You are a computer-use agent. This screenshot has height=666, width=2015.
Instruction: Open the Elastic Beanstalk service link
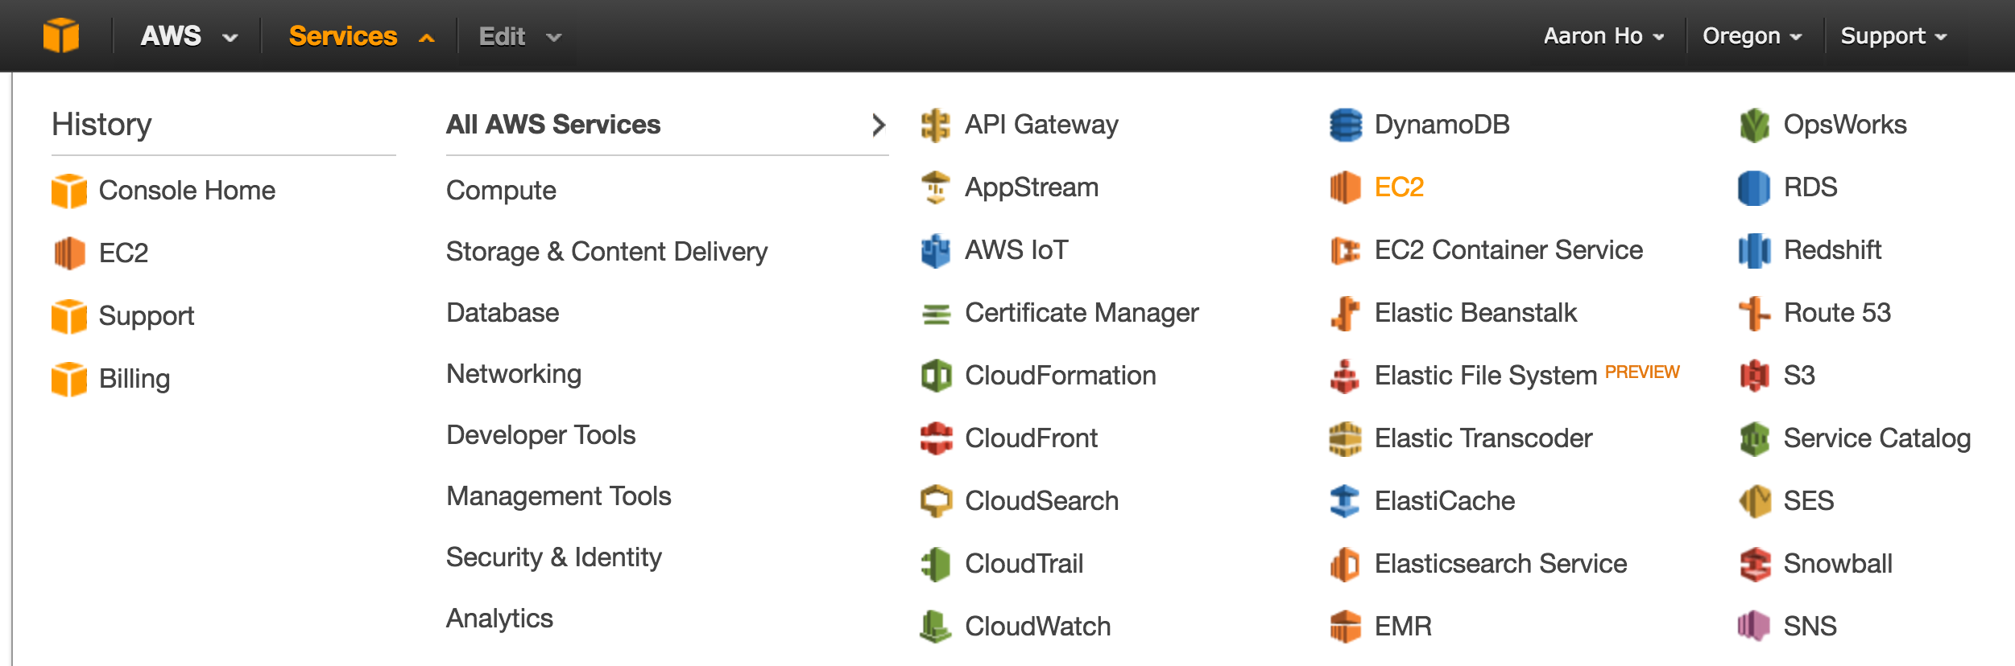(1475, 313)
